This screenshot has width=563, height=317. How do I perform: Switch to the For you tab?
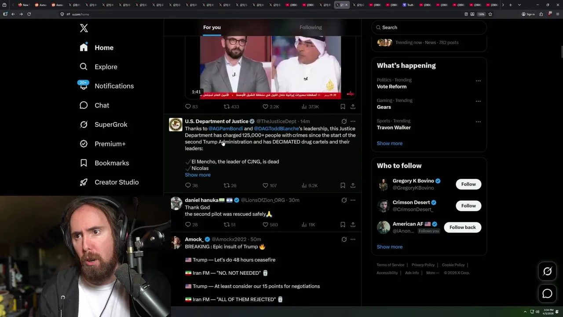pos(212,27)
